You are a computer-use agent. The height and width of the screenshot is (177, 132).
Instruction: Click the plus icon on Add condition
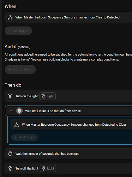(x=9, y=69)
